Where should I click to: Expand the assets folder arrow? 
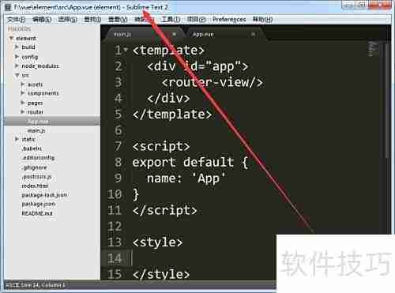tap(23, 85)
